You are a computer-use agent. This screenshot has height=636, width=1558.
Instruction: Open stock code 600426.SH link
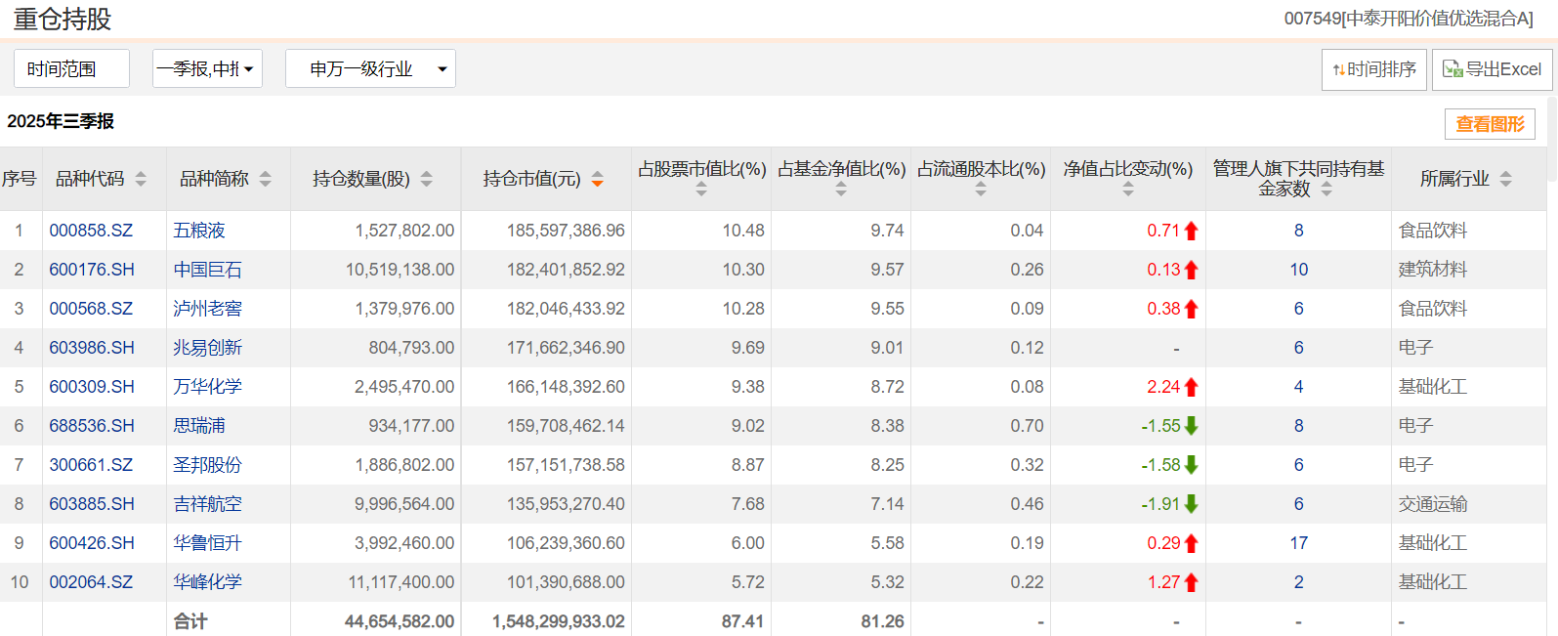(92, 543)
